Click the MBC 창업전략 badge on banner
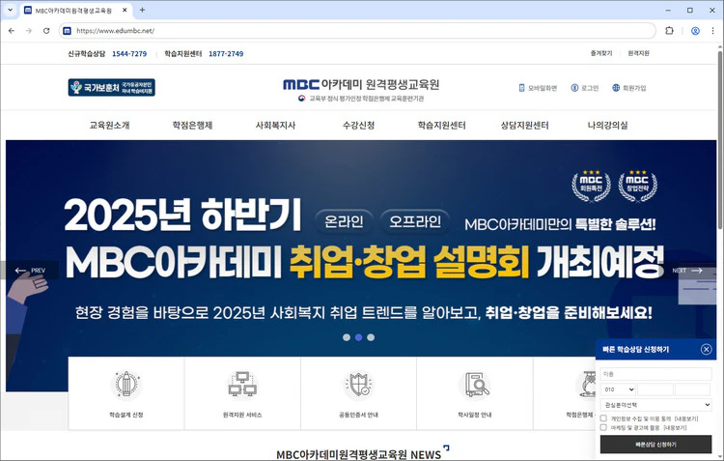The height and width of the screenshot is (461, 724). [638, 186]
